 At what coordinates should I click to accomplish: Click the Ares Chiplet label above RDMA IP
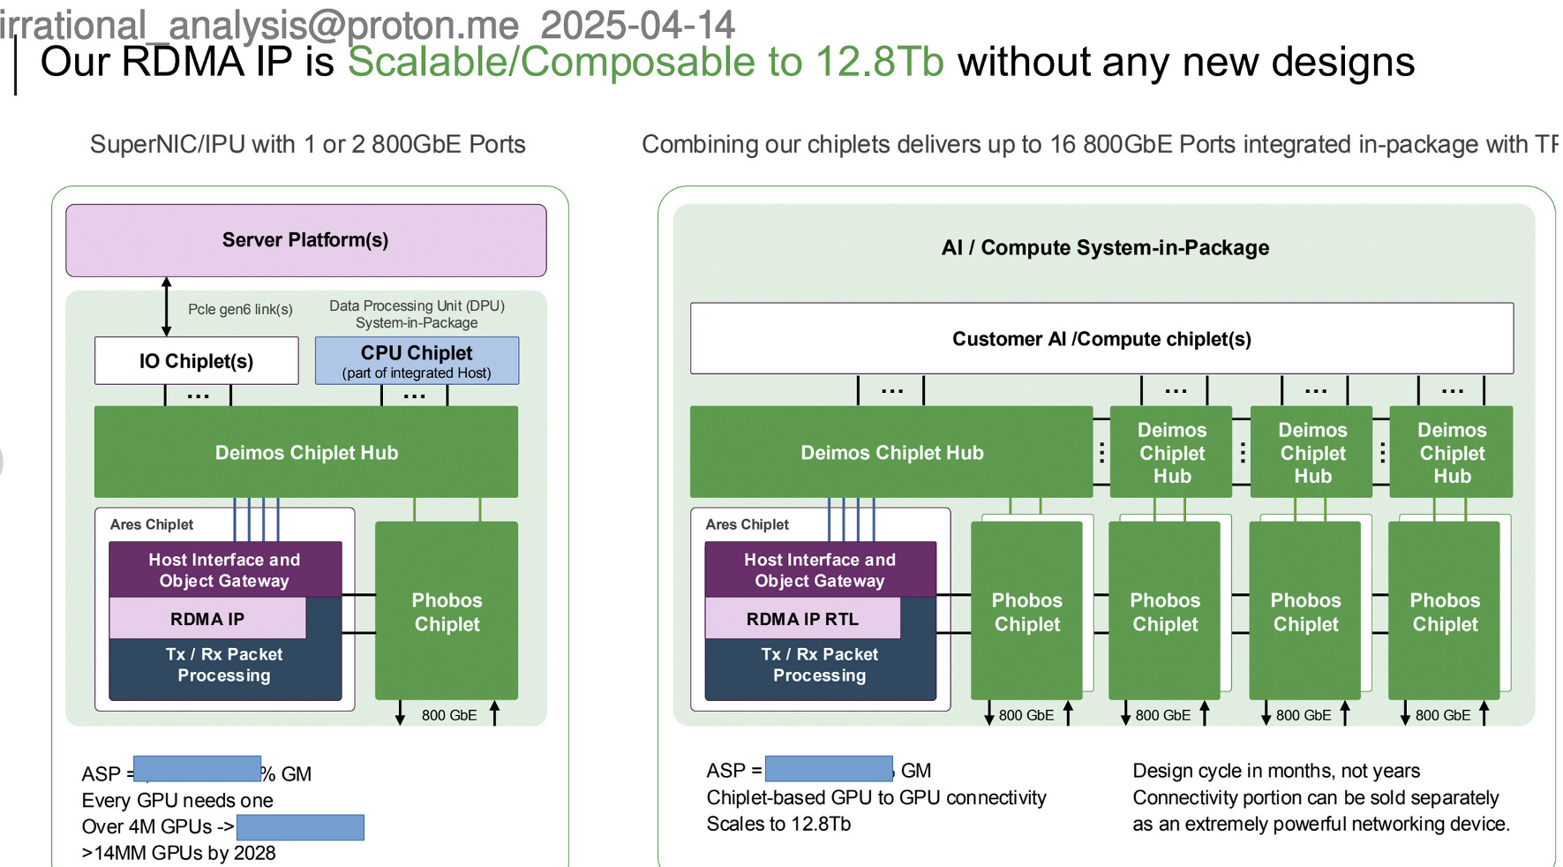point(152,524)
